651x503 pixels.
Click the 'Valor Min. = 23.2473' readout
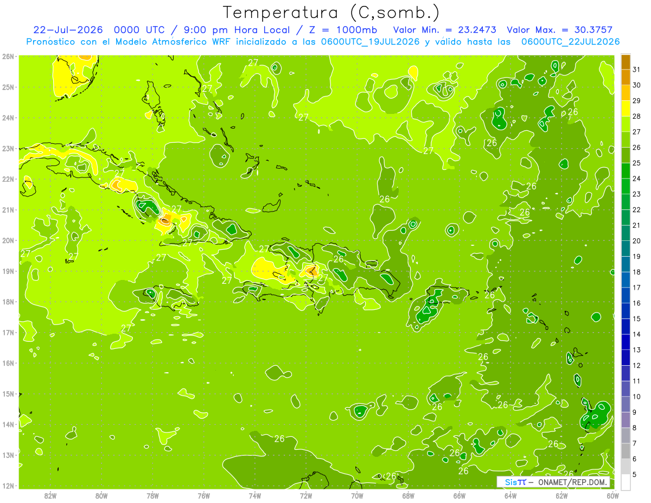tap(445, 30)
